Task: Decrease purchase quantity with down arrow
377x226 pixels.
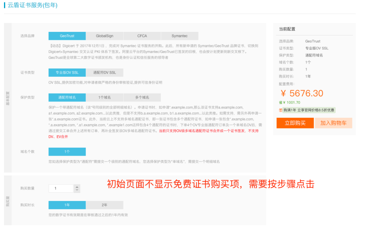Action: pos(77,190)
